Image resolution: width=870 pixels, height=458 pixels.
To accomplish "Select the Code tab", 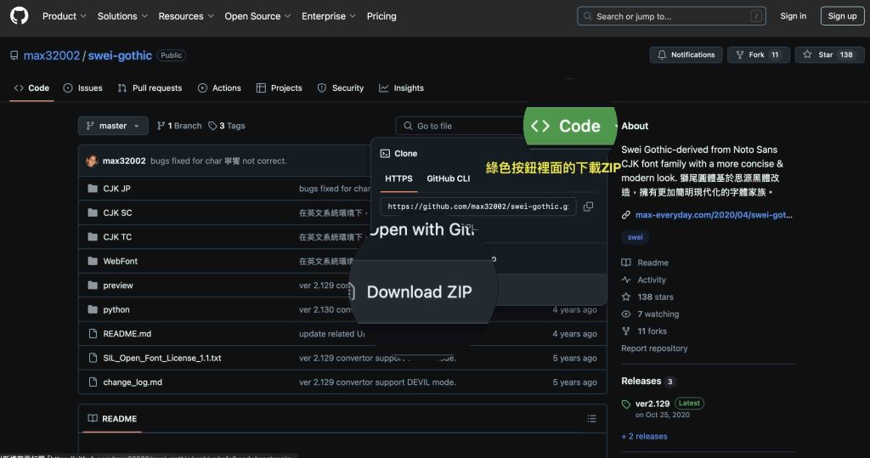I will click(31, 88).
